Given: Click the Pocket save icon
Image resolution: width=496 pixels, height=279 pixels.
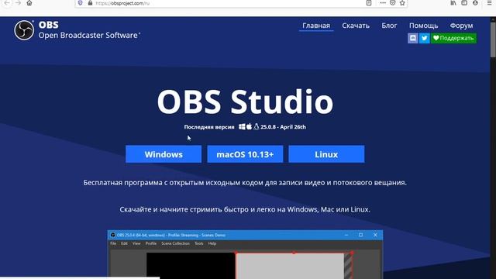Looking at the screenshot, I should tap(393, 3).
